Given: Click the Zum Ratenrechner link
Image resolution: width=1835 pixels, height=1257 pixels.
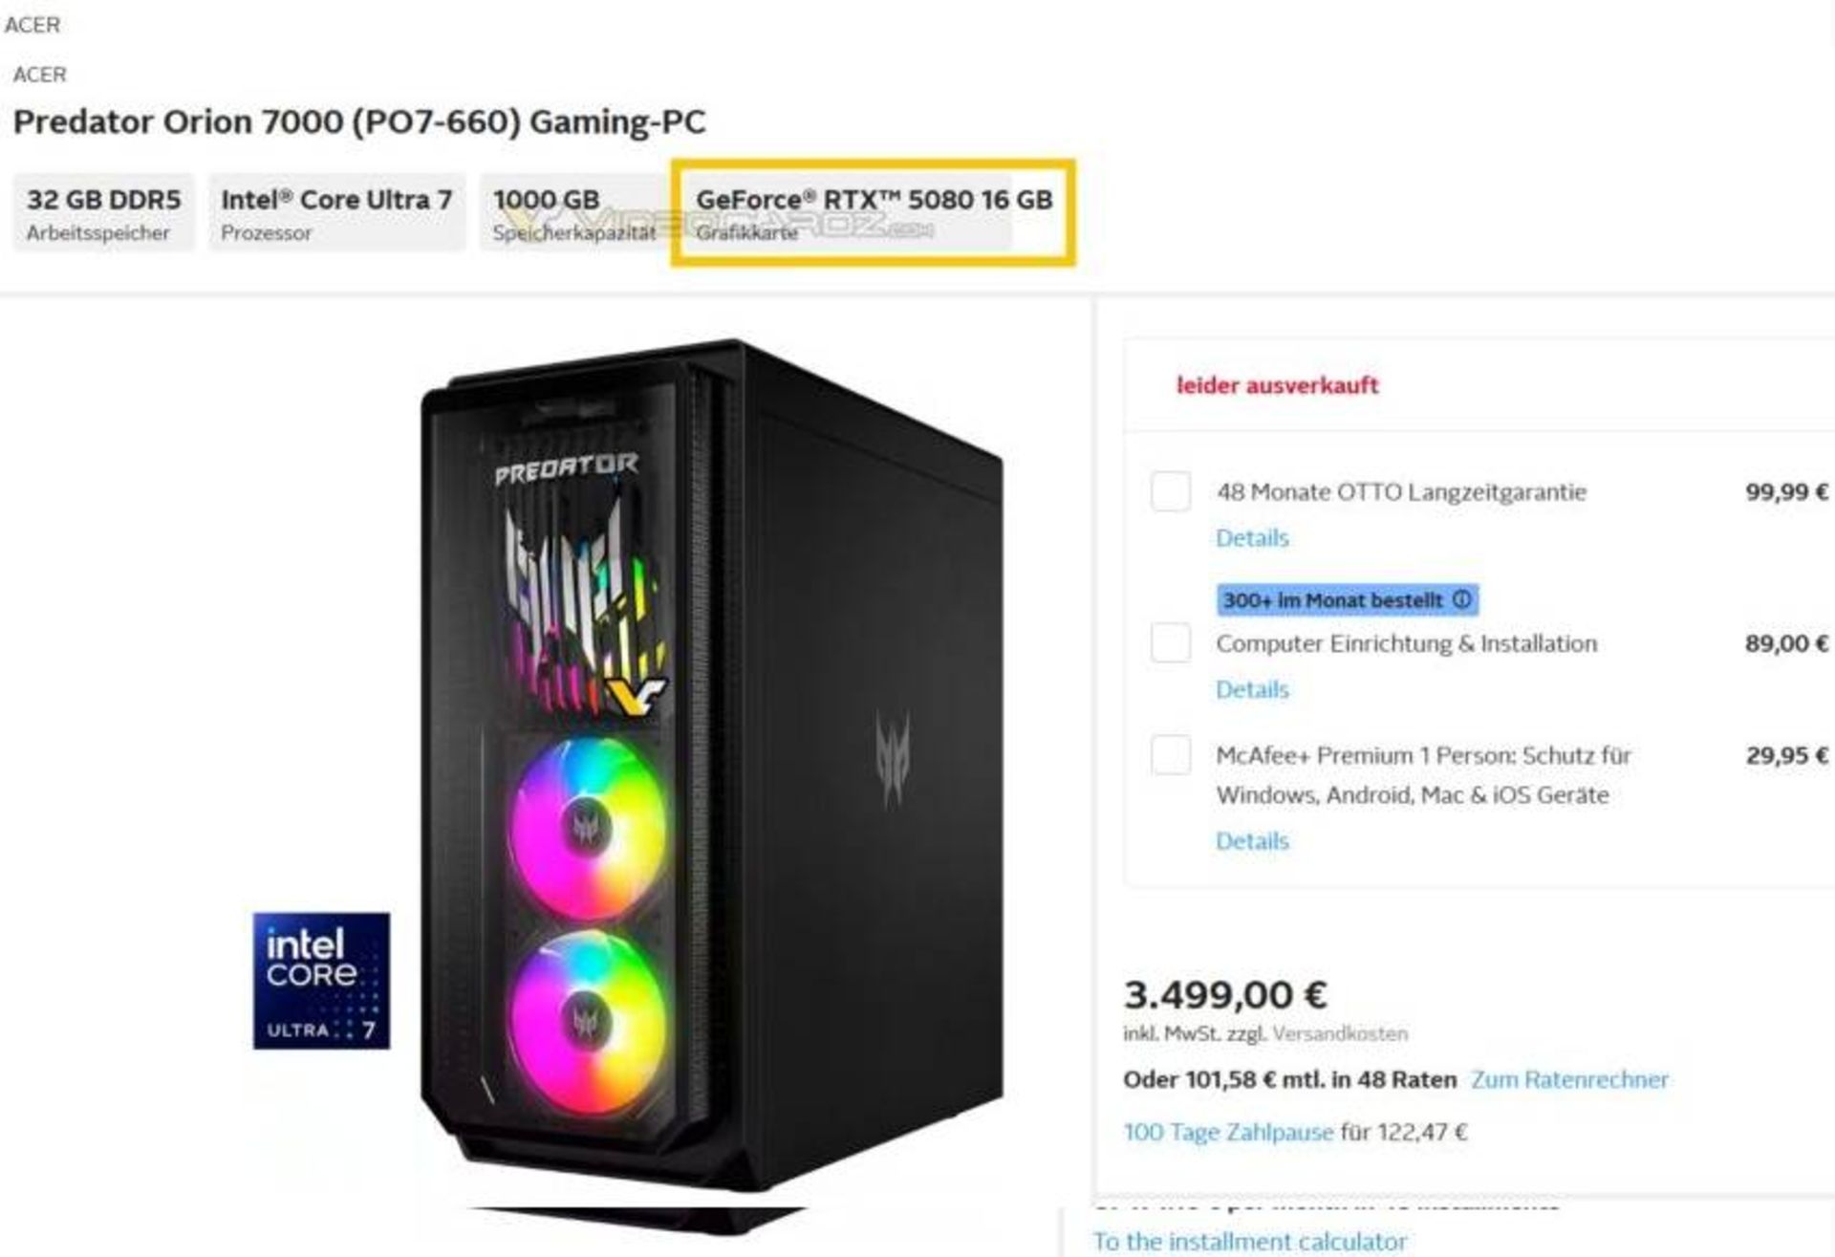Looking at the screenshot, I should 1572,1079.
